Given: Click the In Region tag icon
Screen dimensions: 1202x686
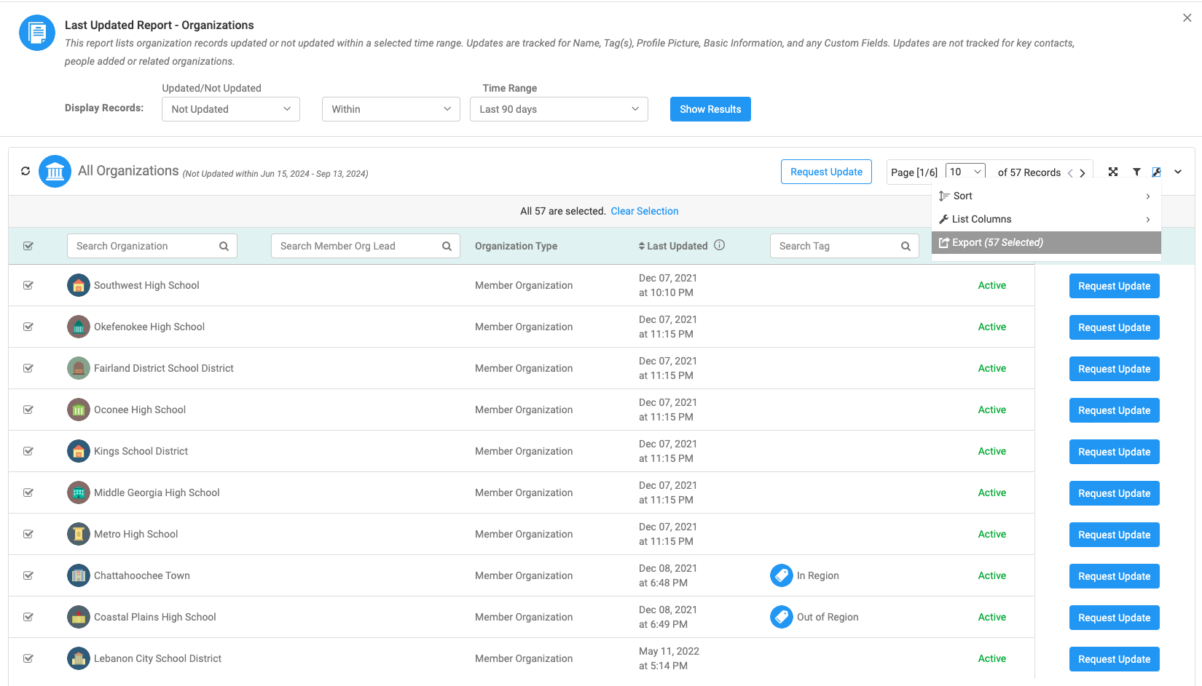Looking at the screenshot, I should pos(782,575).
